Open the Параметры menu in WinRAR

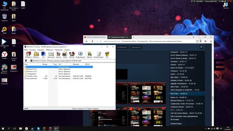(59, 50)
